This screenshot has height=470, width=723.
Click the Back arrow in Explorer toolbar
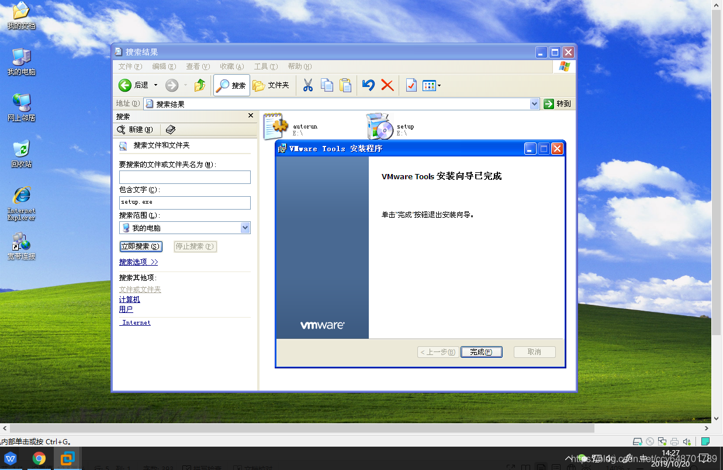click(125, 85)
